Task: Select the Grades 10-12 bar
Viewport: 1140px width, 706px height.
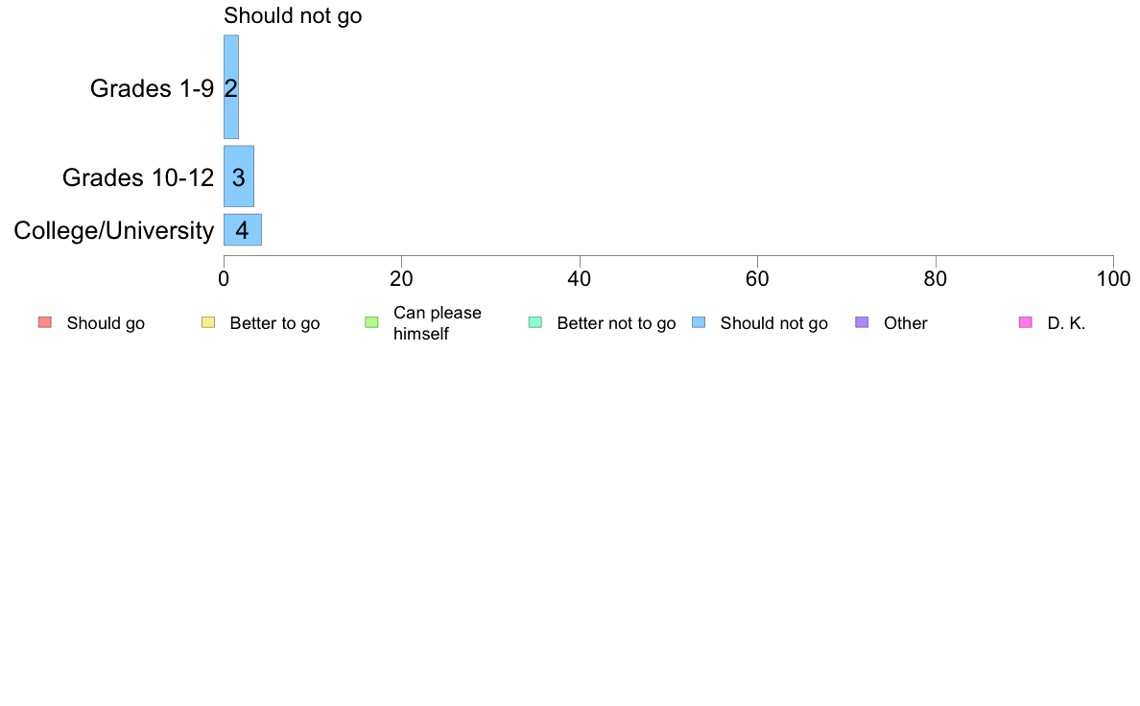Action: click(239, 176)
